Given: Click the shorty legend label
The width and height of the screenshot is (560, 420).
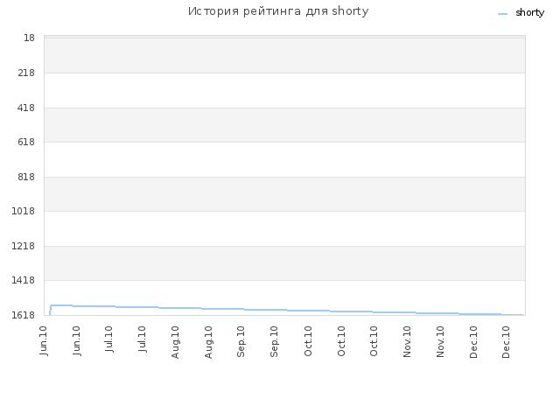Looking at the screenshot, I should [x=529, y=13].
